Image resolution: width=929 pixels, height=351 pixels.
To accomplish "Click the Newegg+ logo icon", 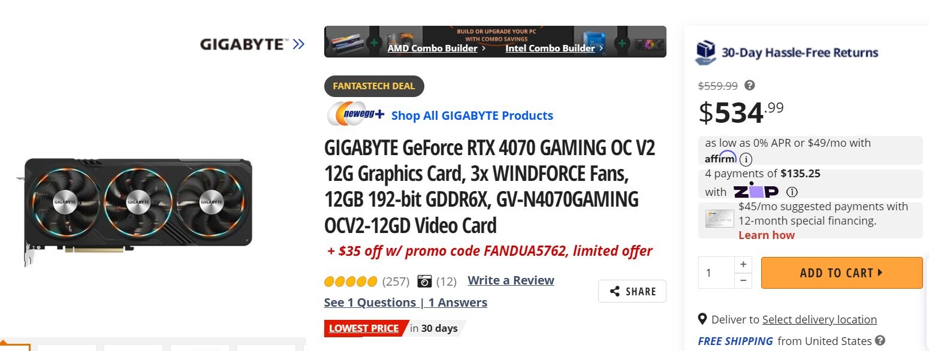I will pos(356,114).
